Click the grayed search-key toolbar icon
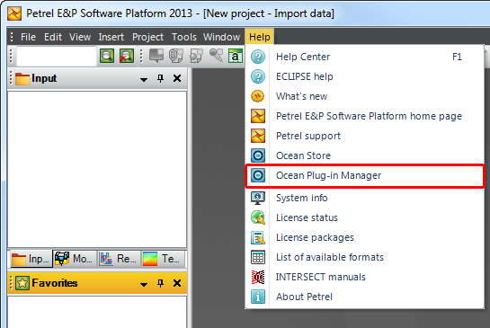Viewport: 490px width, 328px height. click(x=216, y=56)
